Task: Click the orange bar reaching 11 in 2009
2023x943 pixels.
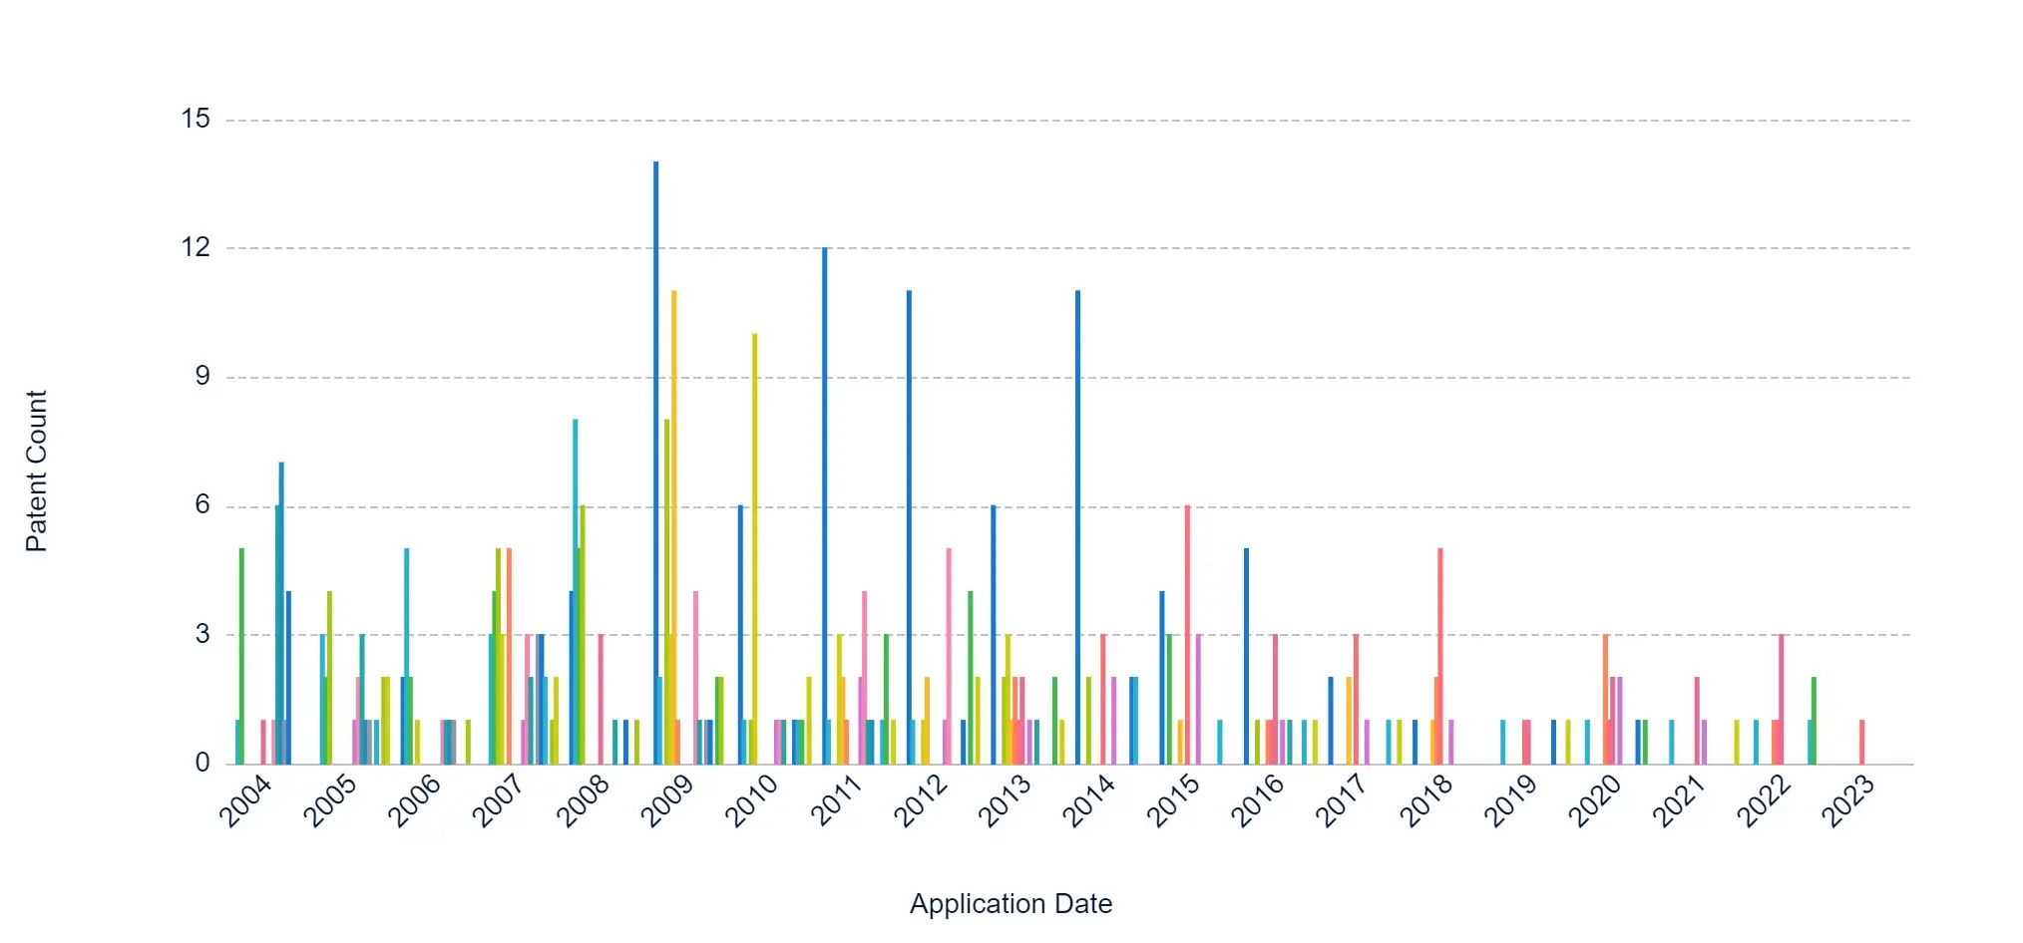Action: pyautogui.click(x=674, y=527)
